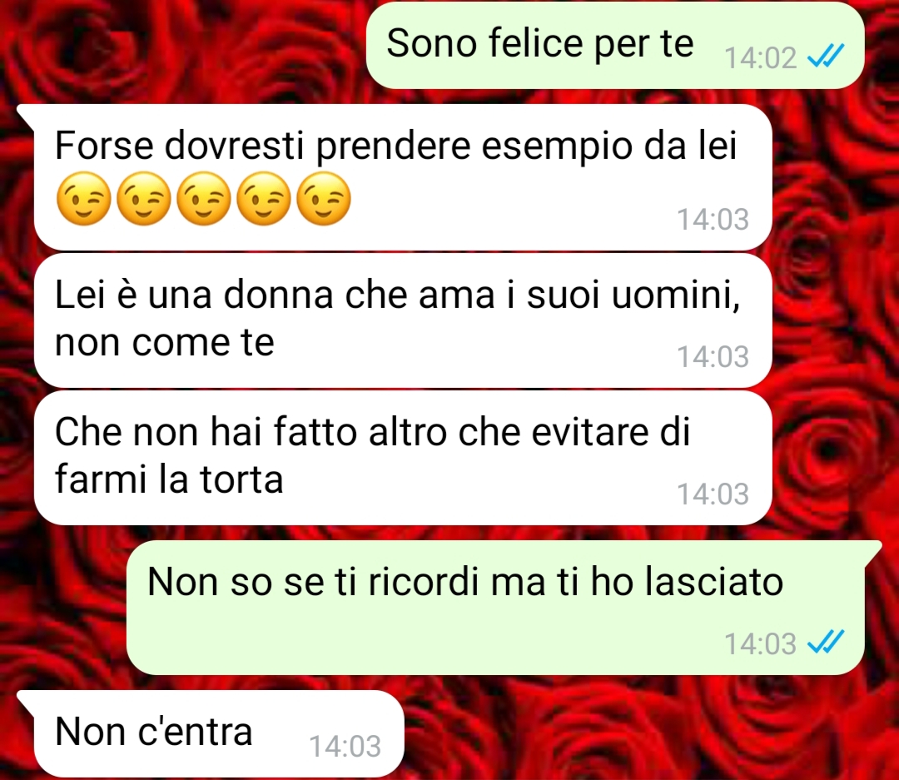899x780 pixels.
Task: Tap the timestamp of 'farmi la torta' message
Action: (x=713, y=494)
